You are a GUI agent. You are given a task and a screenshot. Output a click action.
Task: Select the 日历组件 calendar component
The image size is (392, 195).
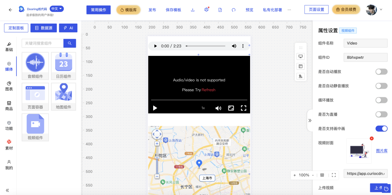pos(64,66)
